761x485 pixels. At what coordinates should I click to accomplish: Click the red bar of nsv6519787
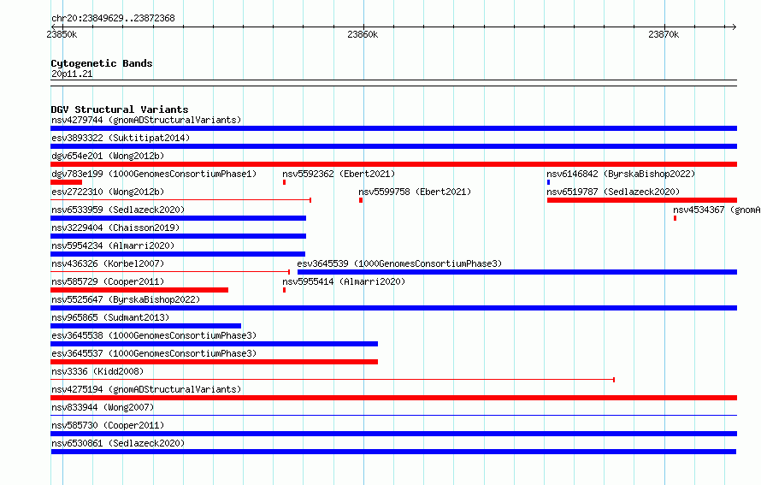642,200
